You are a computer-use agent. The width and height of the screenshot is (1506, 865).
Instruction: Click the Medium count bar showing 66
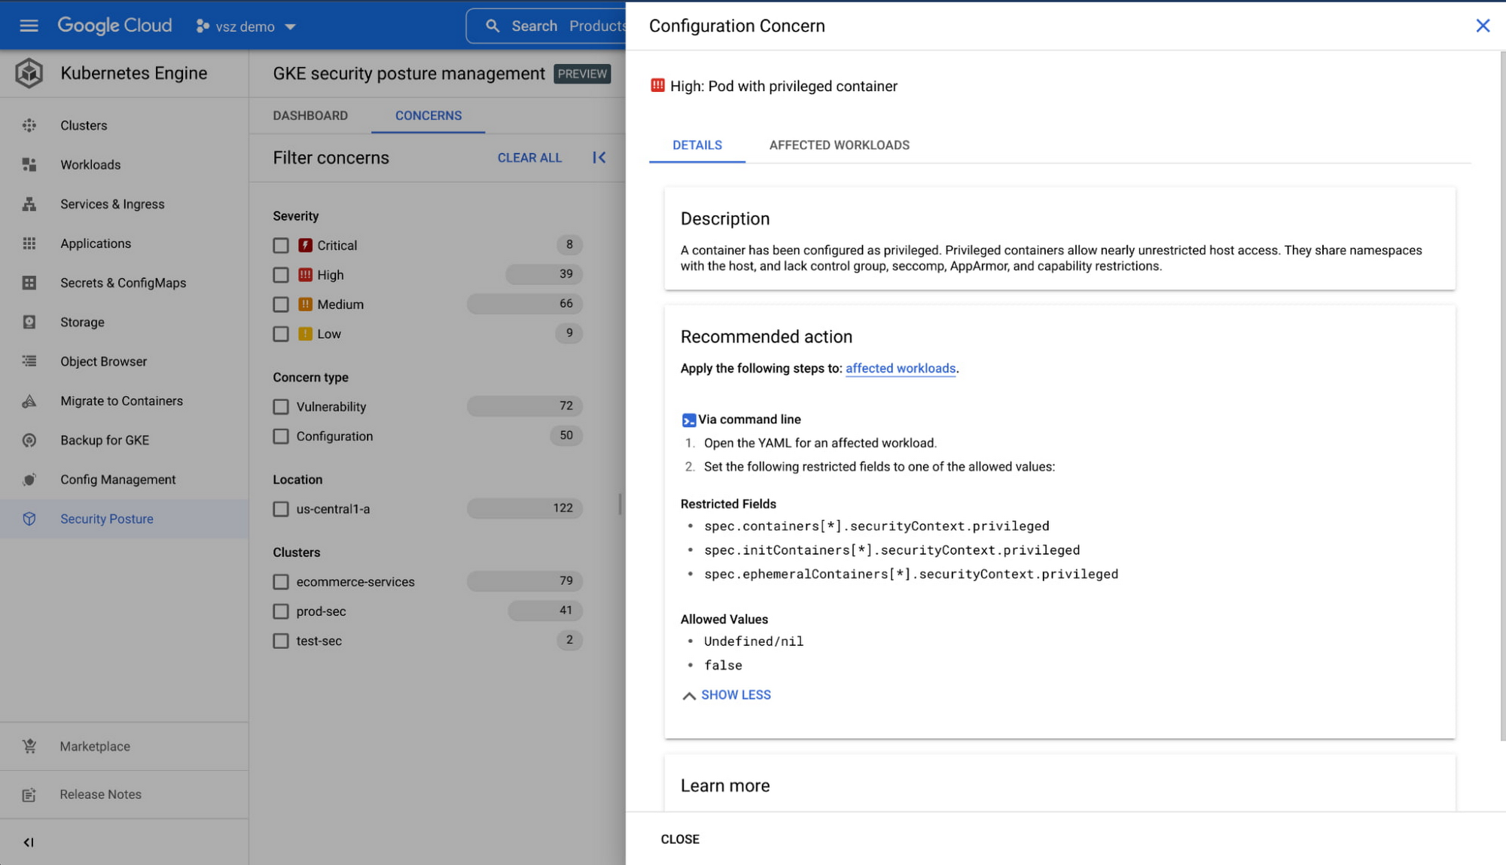tap(525, 303)
